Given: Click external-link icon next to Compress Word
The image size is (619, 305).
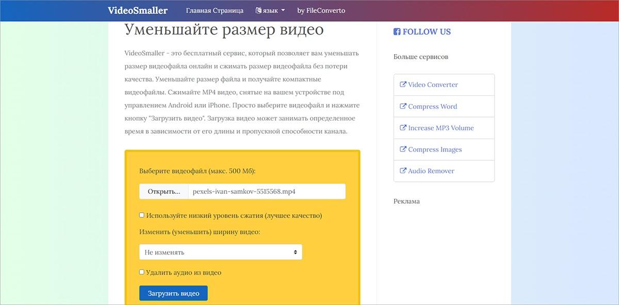Looking at the screenshot, I should (x=403, y=106).
